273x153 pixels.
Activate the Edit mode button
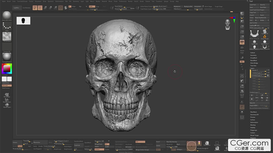35,8
